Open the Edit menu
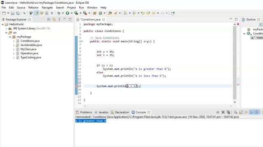Viewport: 263px width, 147px height. 11,7
